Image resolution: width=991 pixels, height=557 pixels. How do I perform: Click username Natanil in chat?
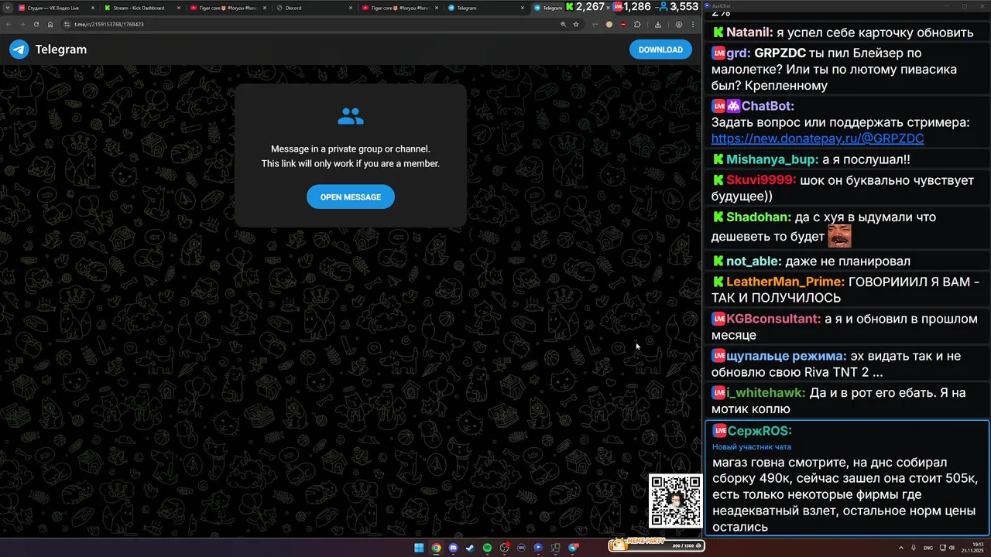point(749,32)
